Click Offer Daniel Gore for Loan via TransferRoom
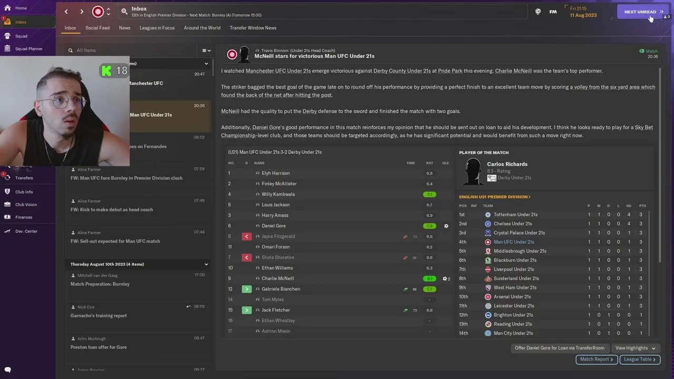 pos(559,348)
